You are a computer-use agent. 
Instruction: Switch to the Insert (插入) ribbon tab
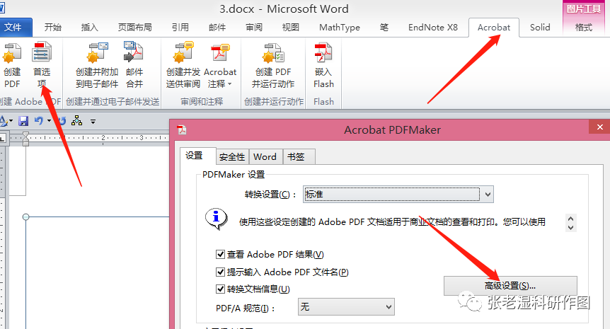tap(89, 27)
